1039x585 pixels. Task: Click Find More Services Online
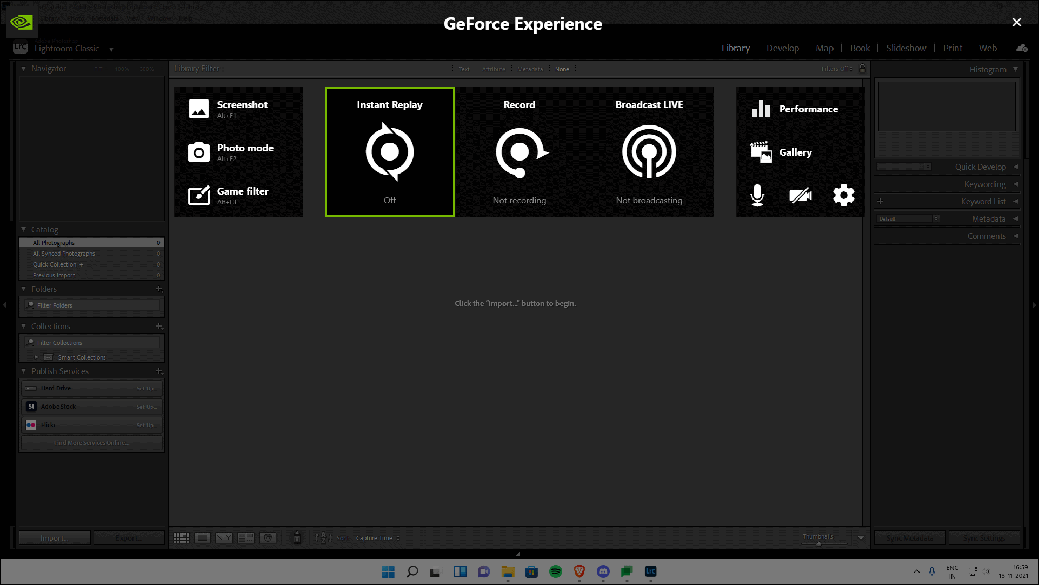click(x=91, y=443)
